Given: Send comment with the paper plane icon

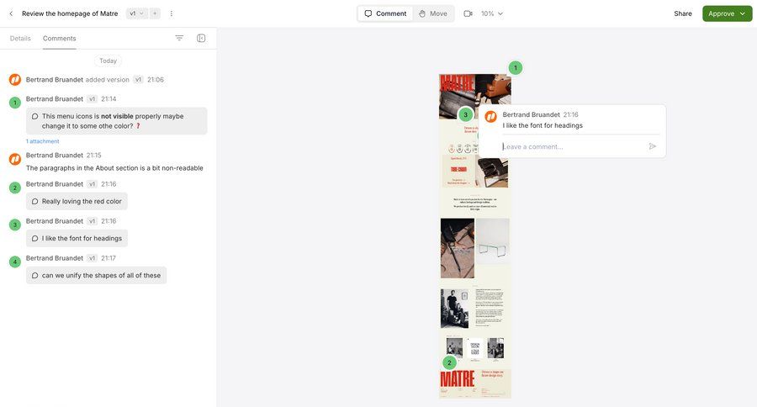Looking at the screenshot, I should (x=653, y=146).
